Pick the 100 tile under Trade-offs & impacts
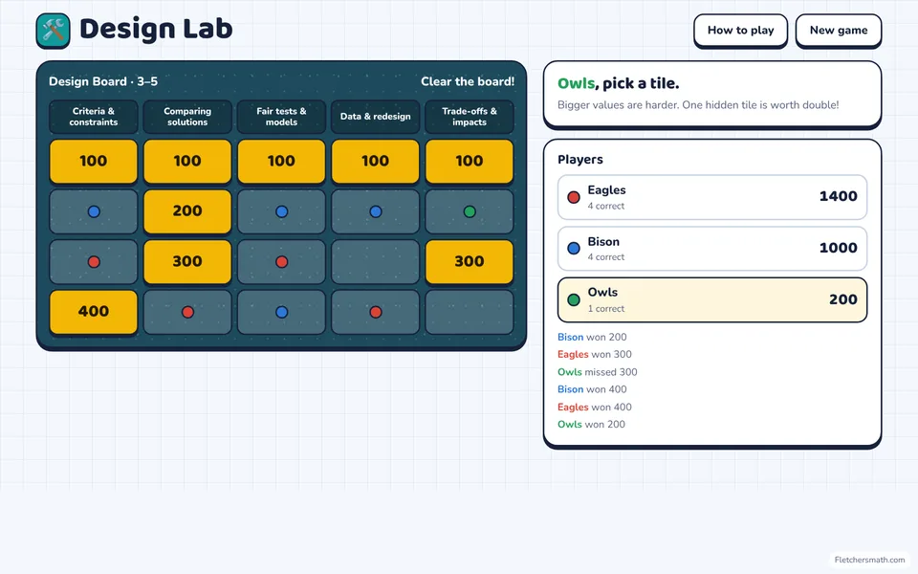This screenshot has height=574, width=918. [x=470, y=161]
